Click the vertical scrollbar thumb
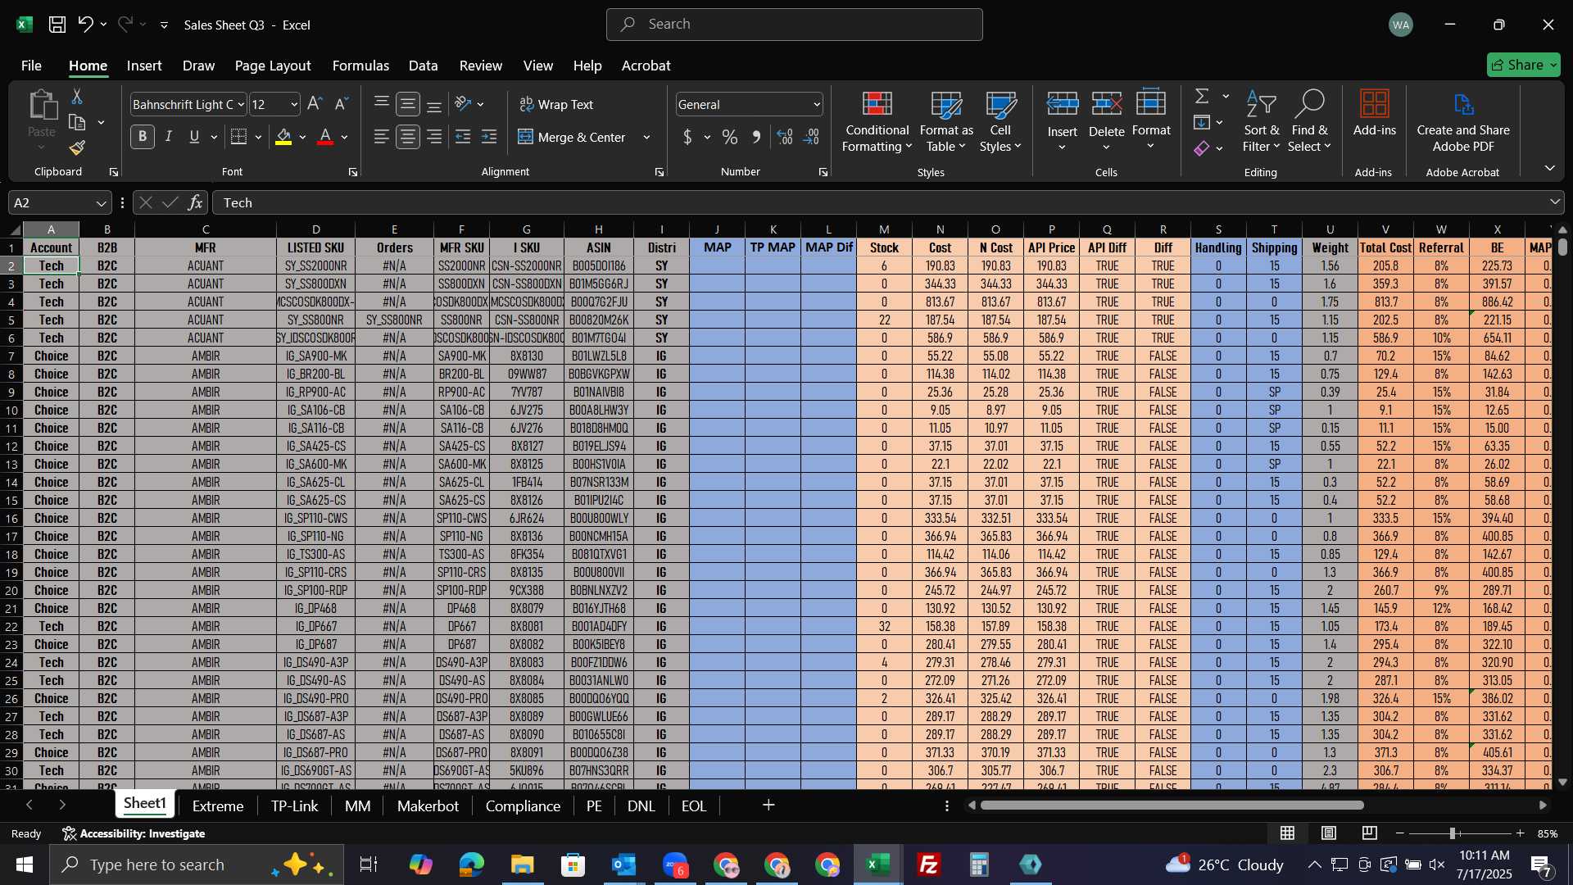Screen dimensions: 1573x885 1562,247
